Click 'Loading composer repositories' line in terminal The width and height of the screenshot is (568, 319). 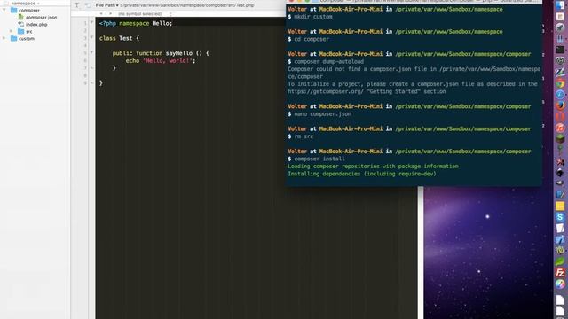tap(373, 167)
